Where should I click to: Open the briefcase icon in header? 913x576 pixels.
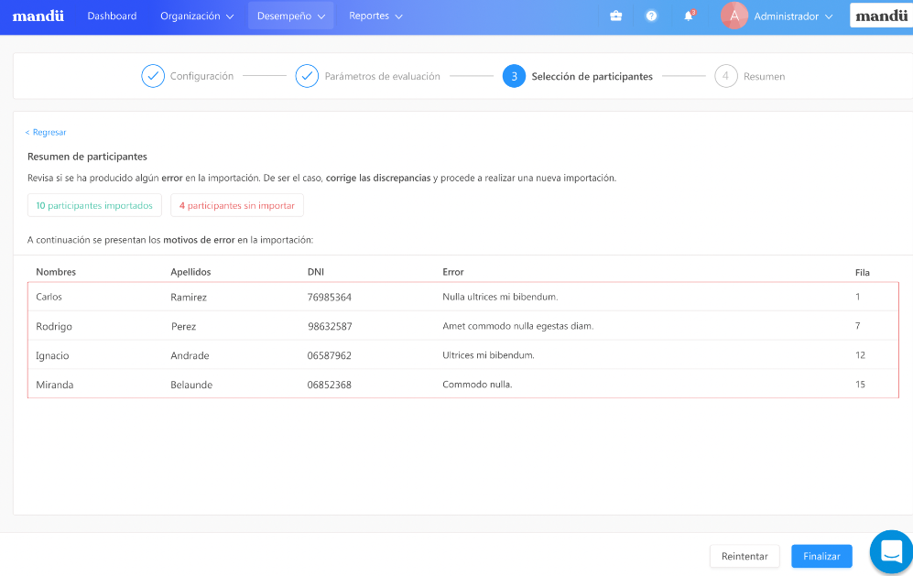(x=615, y=16)
